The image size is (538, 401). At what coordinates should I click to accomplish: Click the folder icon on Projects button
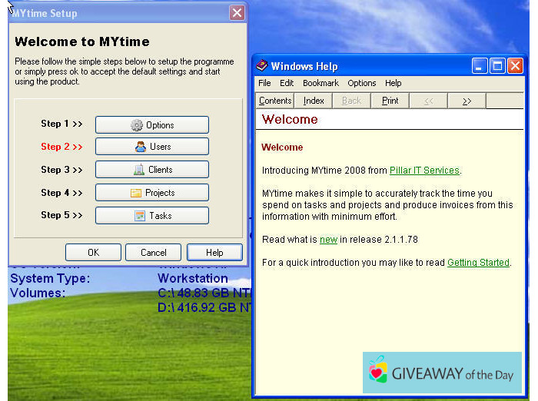pyautogui.click(x=136, y=193)
